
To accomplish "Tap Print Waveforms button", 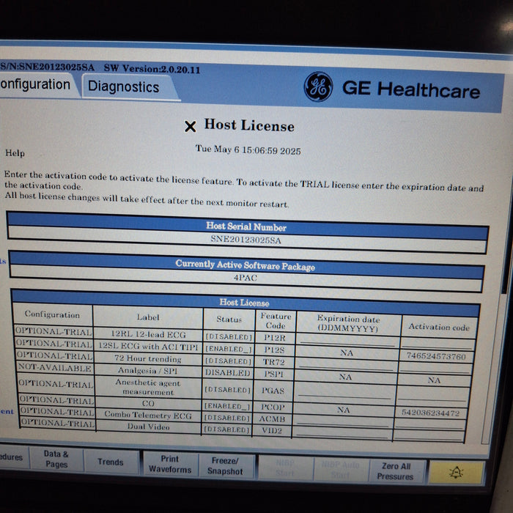I will [170, 464].
